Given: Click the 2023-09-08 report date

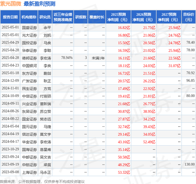Looking at the screenshot, I should coord(10,172).
